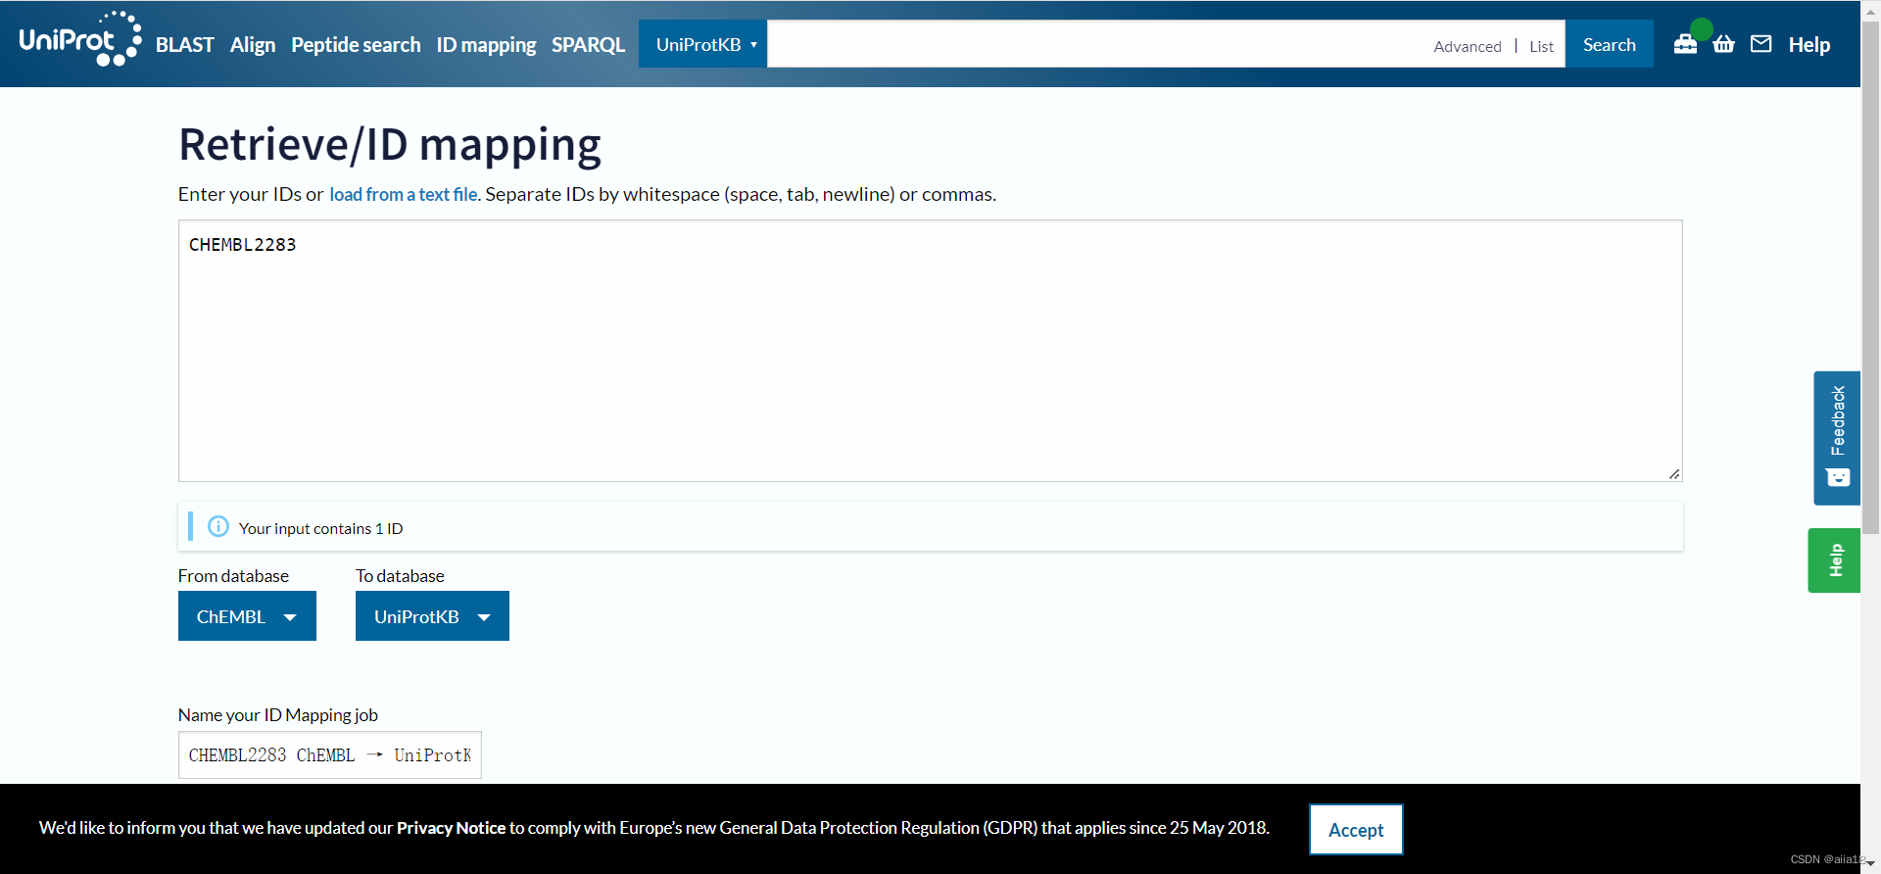1881x874 pixels.
Task: Click the List link in search bar
Action: tap(1541, 46)
